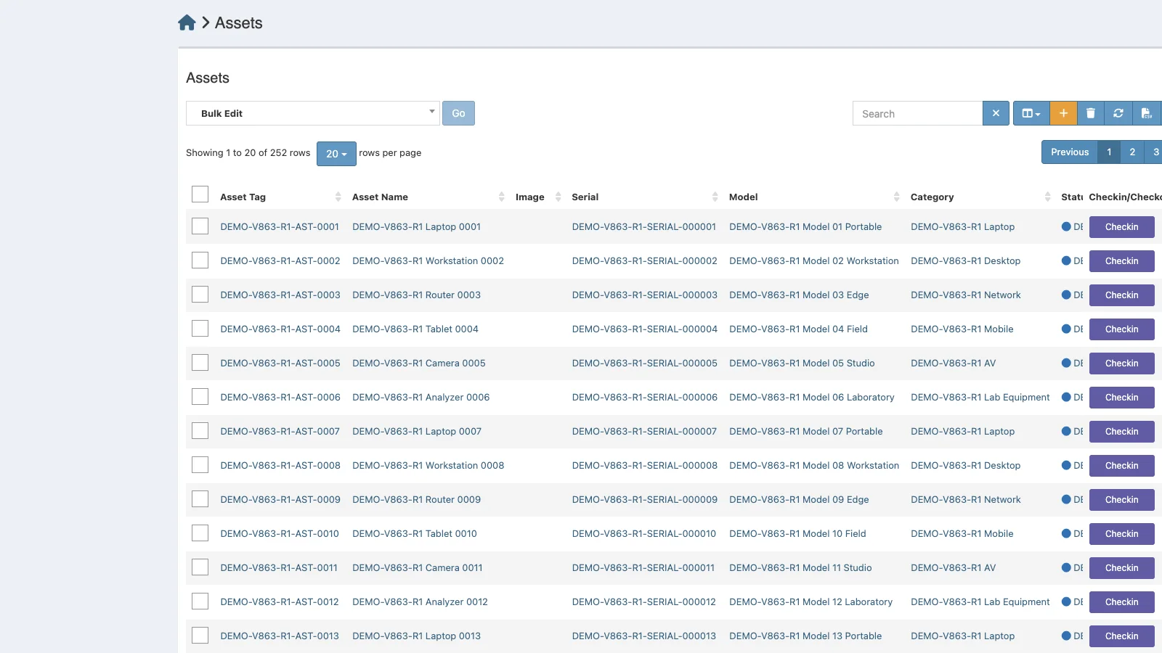Sort by Asset Tag column arrows
This screenshot has height=653, width=1162.
coord(338,197)
